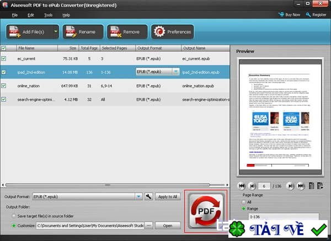Image resolution: width=331 pixels, height=241 pixels.
Task: Go to last preview page
Action: pyautogui.click(x=301, y=186)
